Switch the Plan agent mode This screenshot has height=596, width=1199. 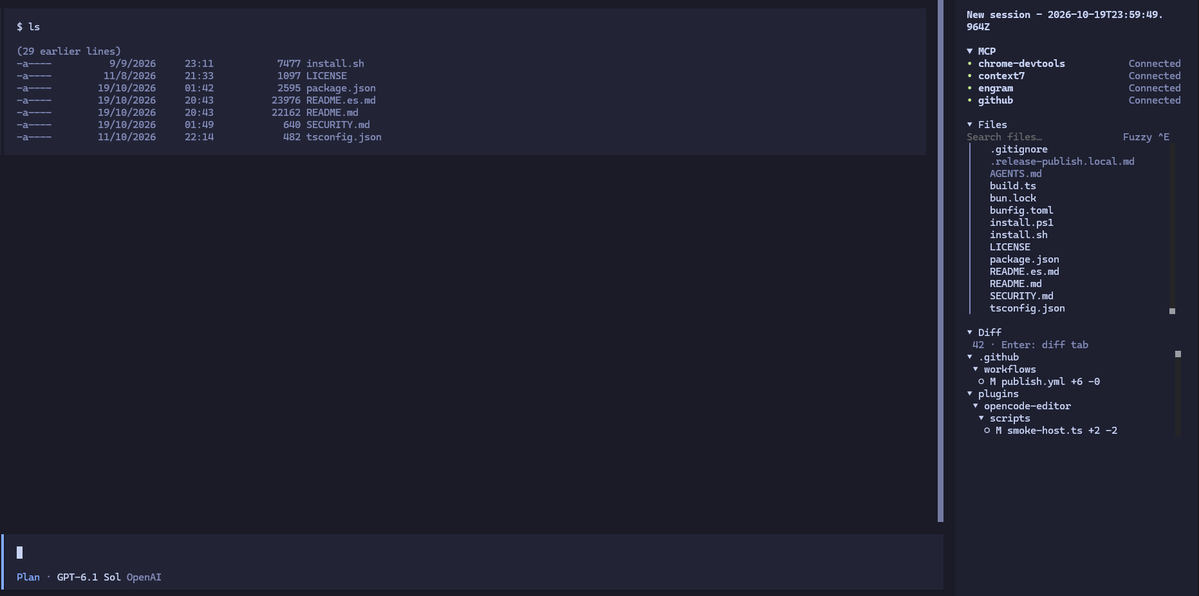[28, 577]
